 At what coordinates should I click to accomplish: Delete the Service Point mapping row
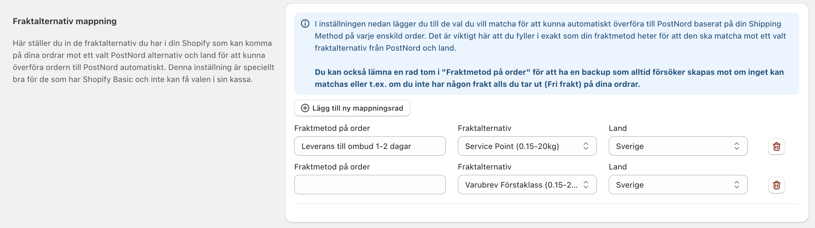coord(776,146)
